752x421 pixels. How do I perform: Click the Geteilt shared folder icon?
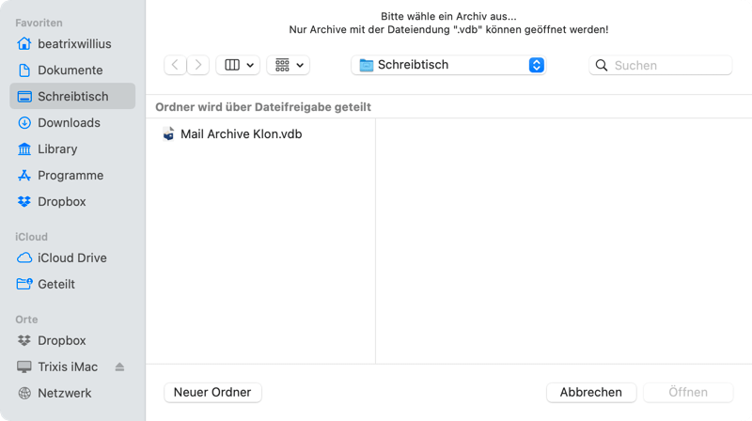24,284
